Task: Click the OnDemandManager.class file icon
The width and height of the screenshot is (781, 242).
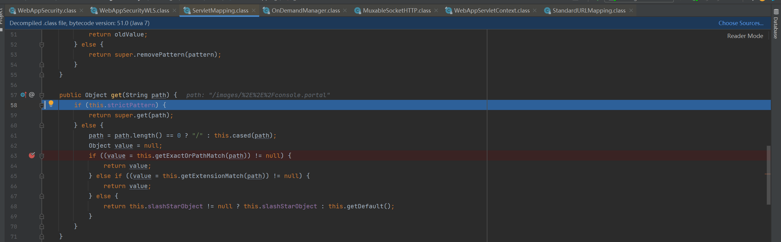Action: click(266, 11)
